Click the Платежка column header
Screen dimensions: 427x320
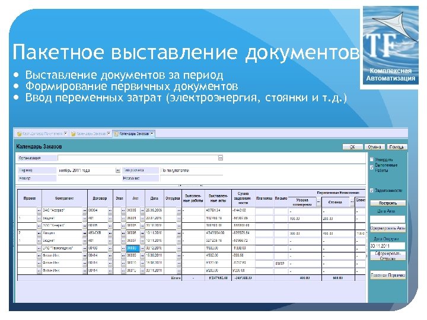[264, 199]
